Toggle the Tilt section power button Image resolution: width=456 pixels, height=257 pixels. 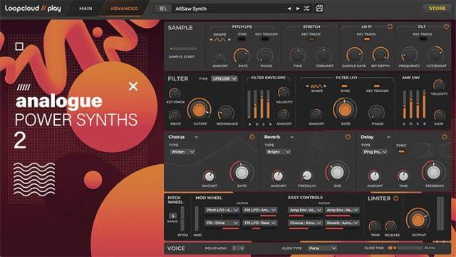point(446,26)
